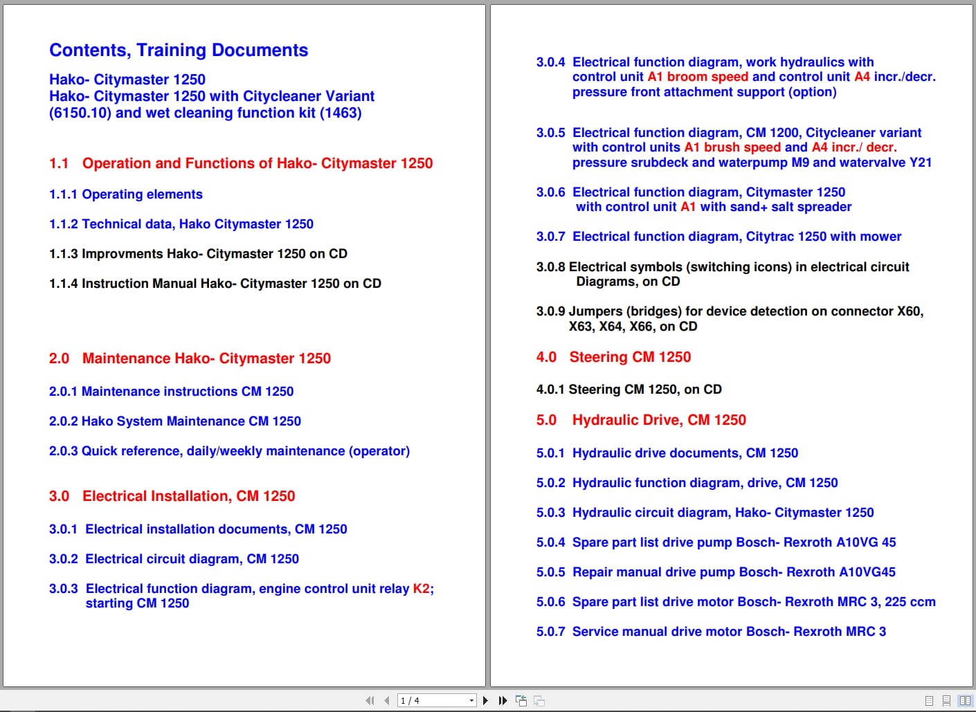Click heading 3.0 Electrical Installation, CM 1250
Screen dimensions: 976x712
(x=172, y=496)
